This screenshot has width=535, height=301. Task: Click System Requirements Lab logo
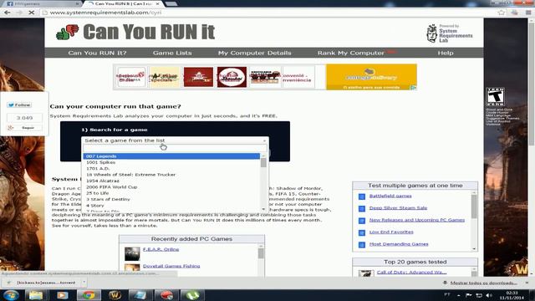pos(450,33)
